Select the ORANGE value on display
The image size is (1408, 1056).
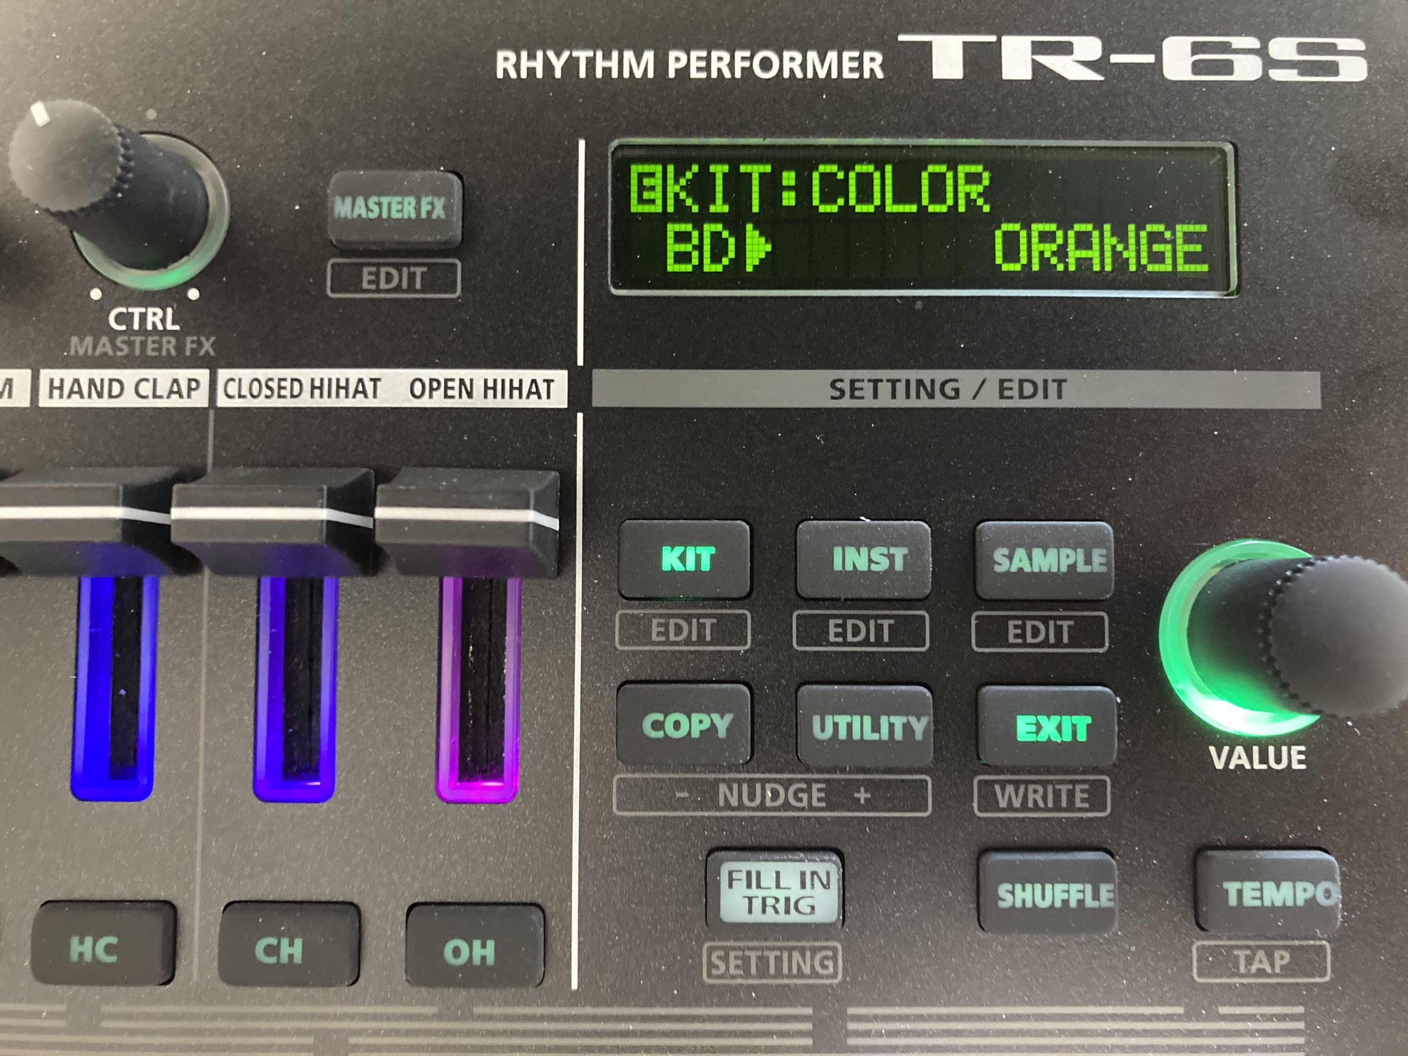[1101, 248]
